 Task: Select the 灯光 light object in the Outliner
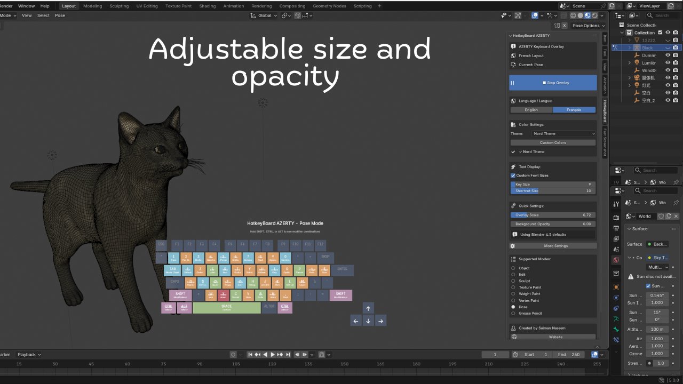coord(646,85)
